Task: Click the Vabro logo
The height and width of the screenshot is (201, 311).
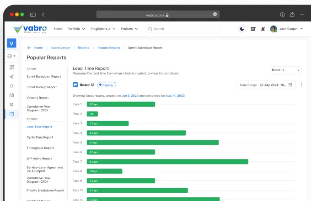Action: 30,29
